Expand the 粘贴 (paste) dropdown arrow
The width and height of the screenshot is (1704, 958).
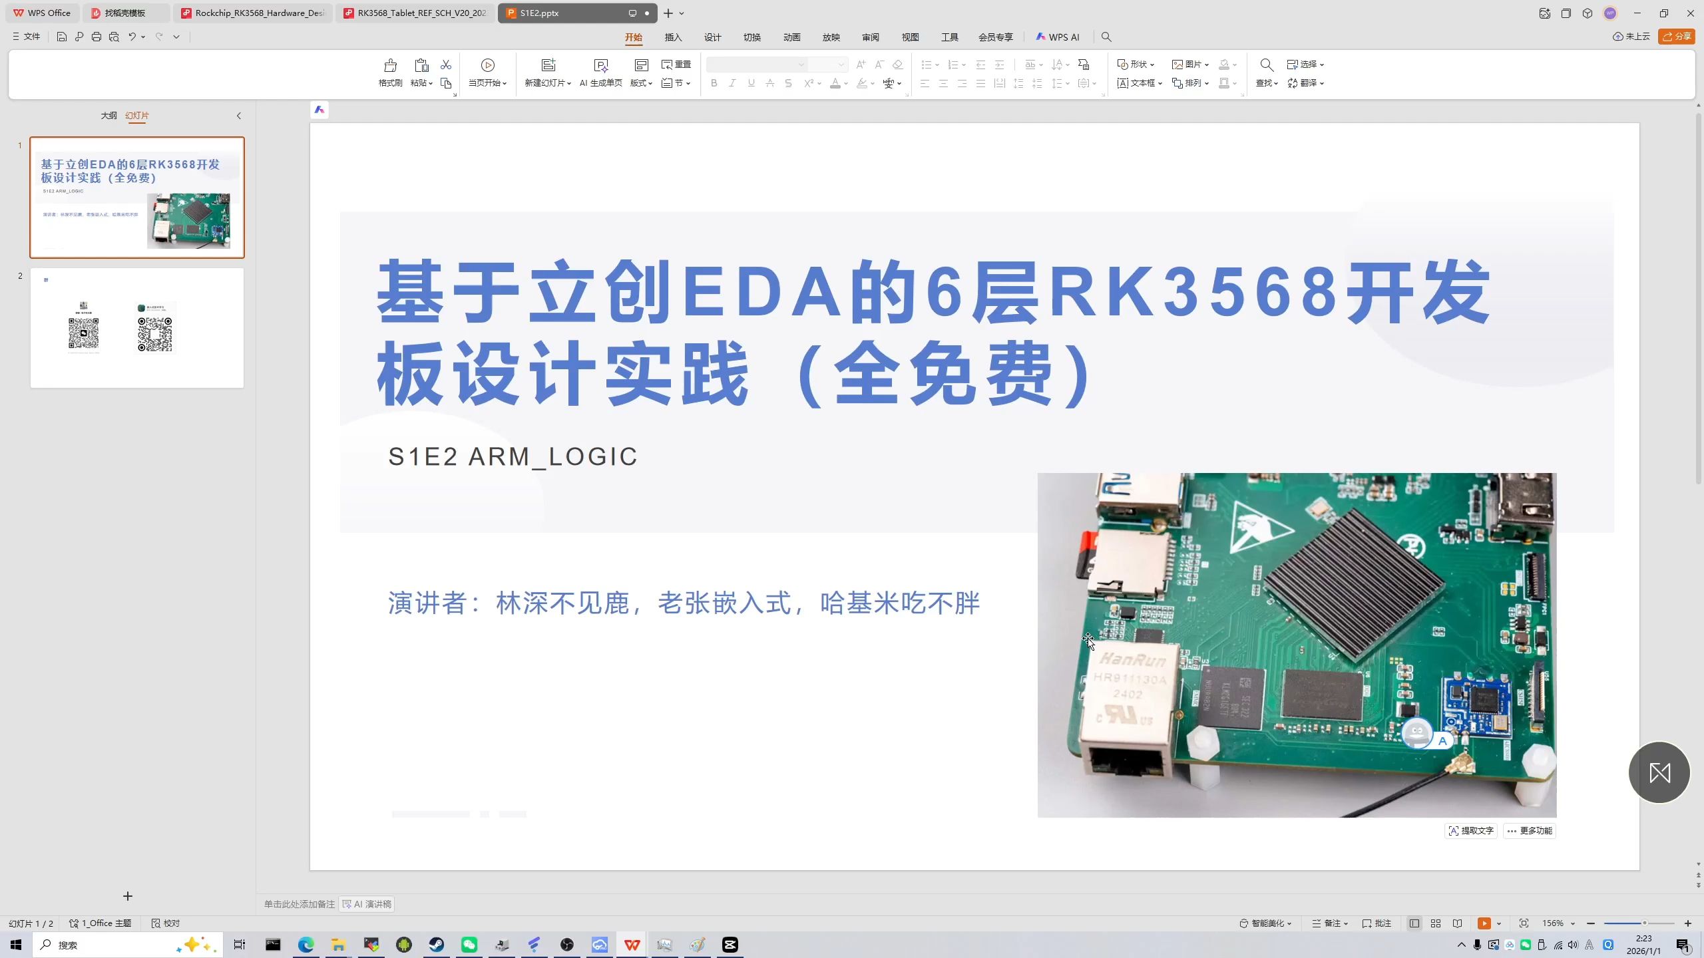coord(429,82)
